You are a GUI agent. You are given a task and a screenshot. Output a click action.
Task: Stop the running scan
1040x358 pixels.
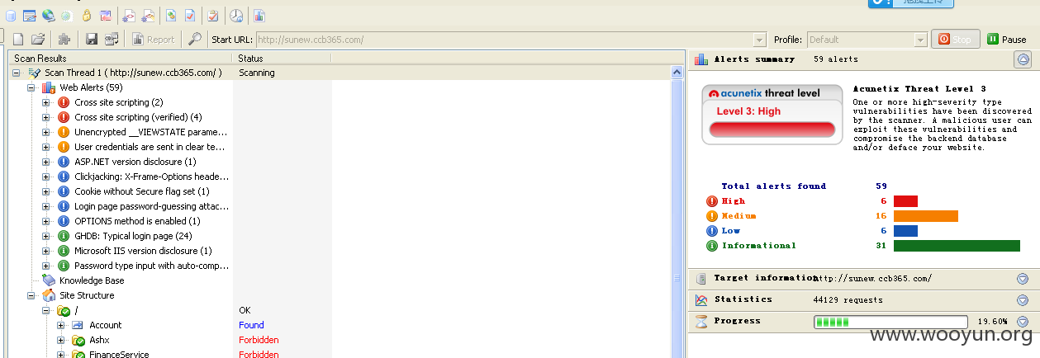coord(956,39)
